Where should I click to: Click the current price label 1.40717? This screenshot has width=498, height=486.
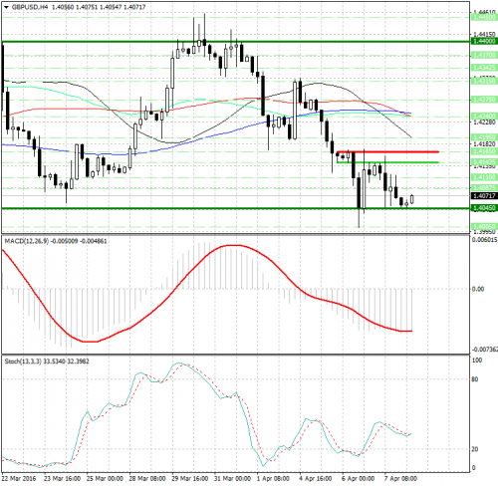pos(484,196)
